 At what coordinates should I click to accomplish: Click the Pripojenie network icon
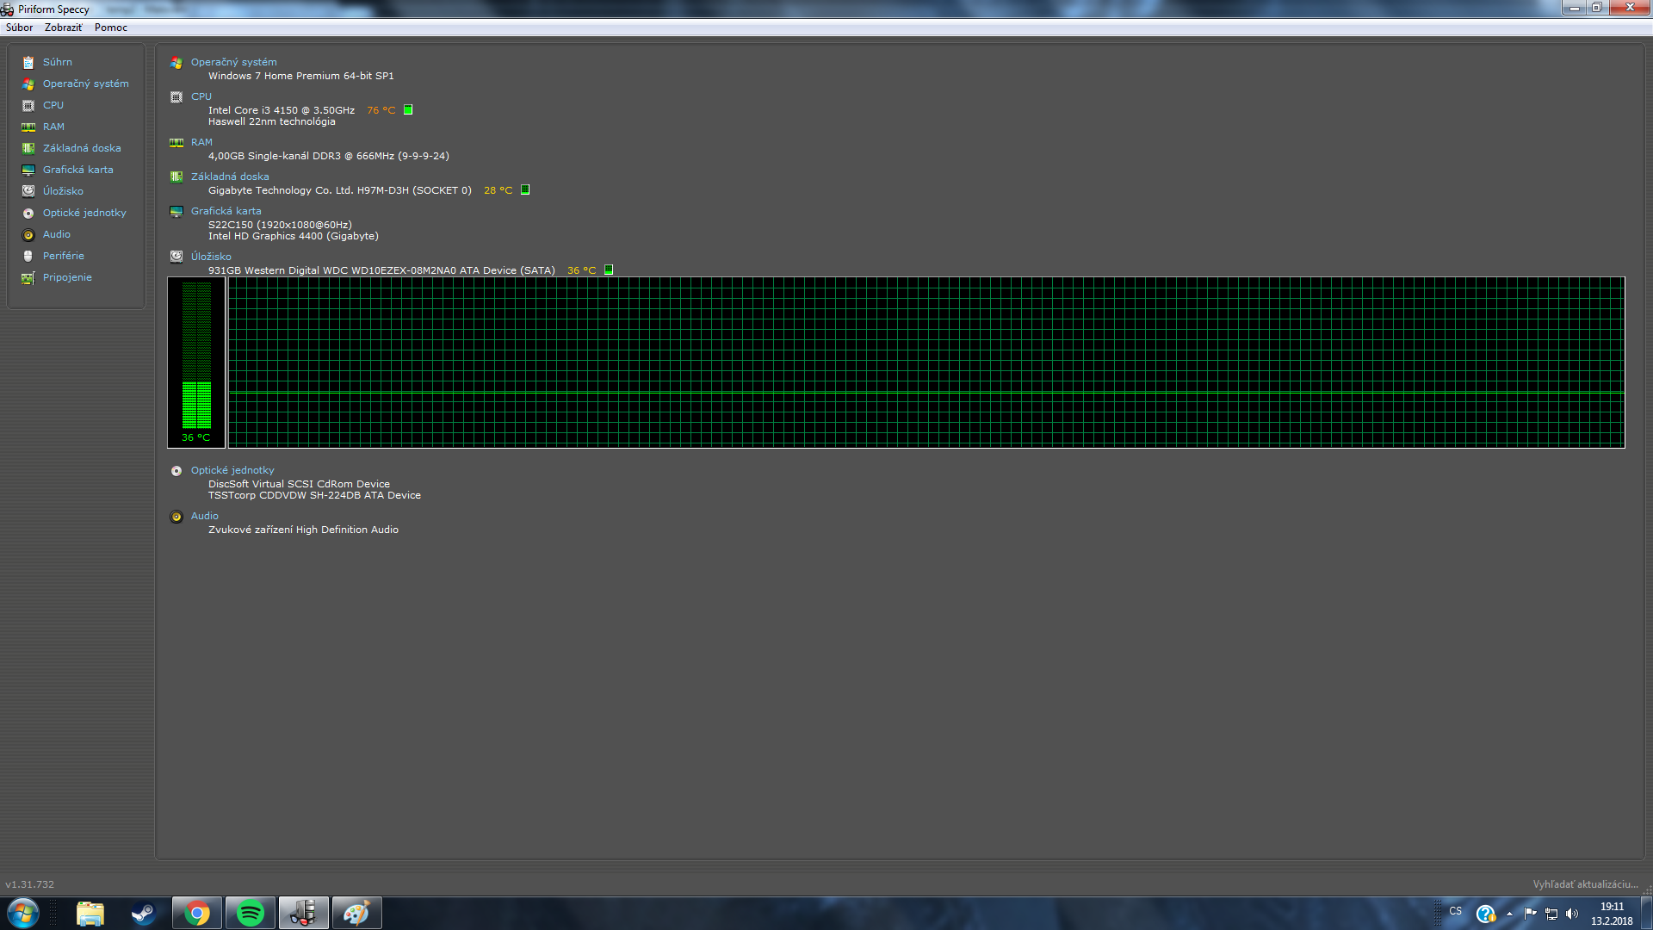coord(28,277)
